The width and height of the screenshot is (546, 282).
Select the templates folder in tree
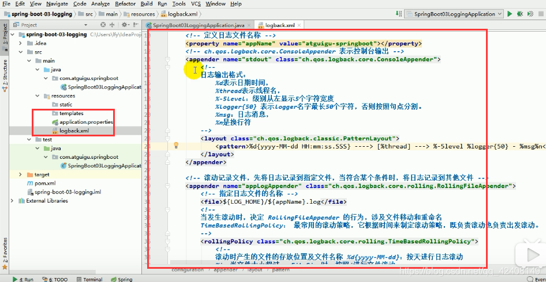click(68, 113)
